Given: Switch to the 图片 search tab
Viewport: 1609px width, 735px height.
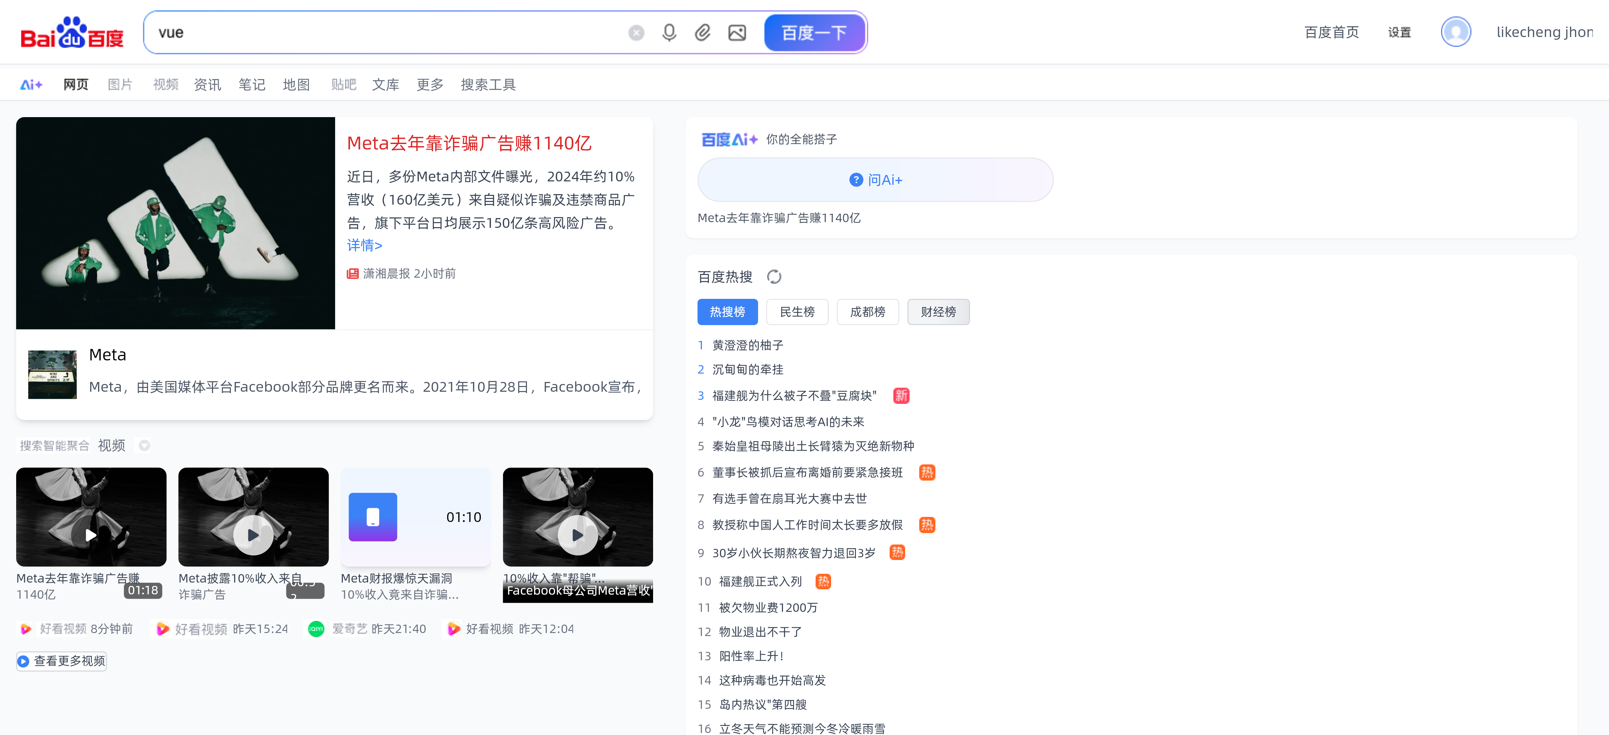Looking at the screenshot, I should [120, 84].
